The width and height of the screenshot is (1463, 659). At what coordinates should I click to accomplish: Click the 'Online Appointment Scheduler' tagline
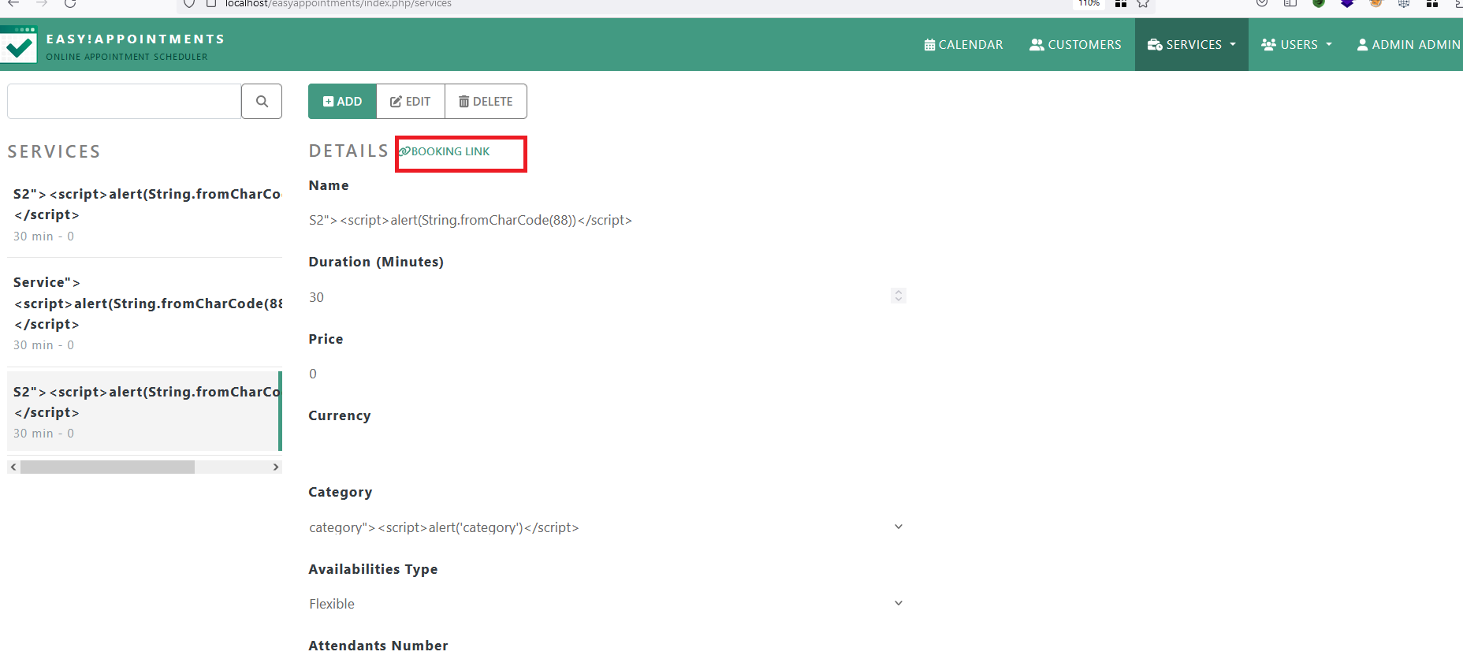point(127,57)
